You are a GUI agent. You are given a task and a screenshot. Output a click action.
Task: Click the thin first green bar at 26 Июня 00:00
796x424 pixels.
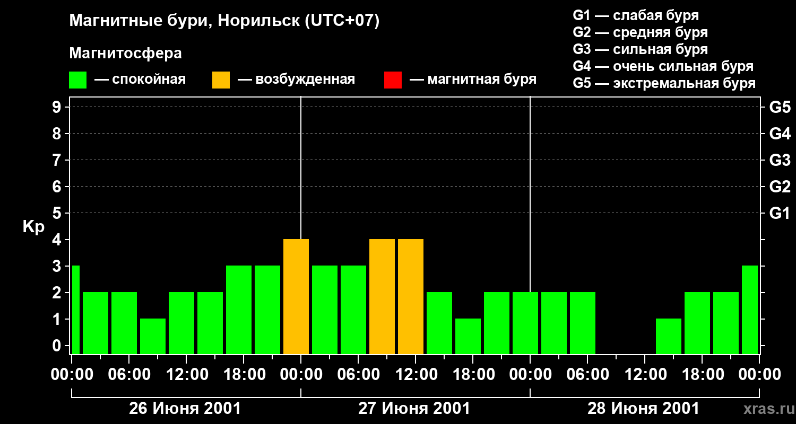pyautogui.click(x=75, y=310)
